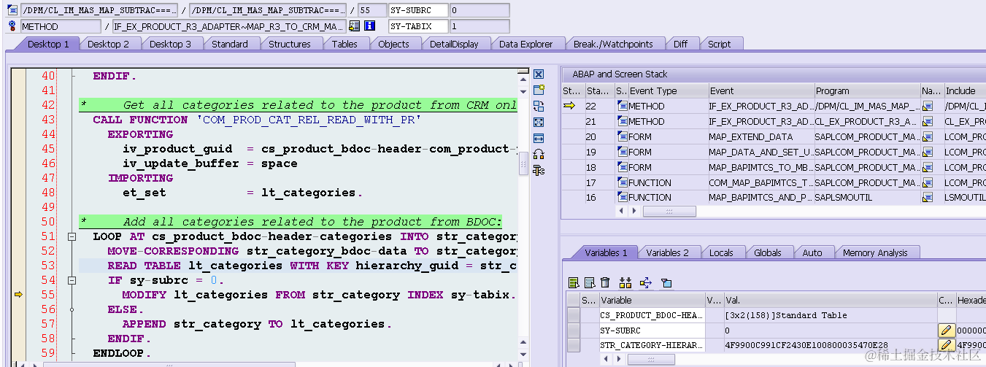Open the Data Explorer tab
The image size is (986, 367).
[525, 44]
